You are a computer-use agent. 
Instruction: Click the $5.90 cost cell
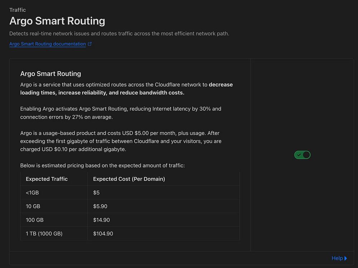click(x=100, y=206)
